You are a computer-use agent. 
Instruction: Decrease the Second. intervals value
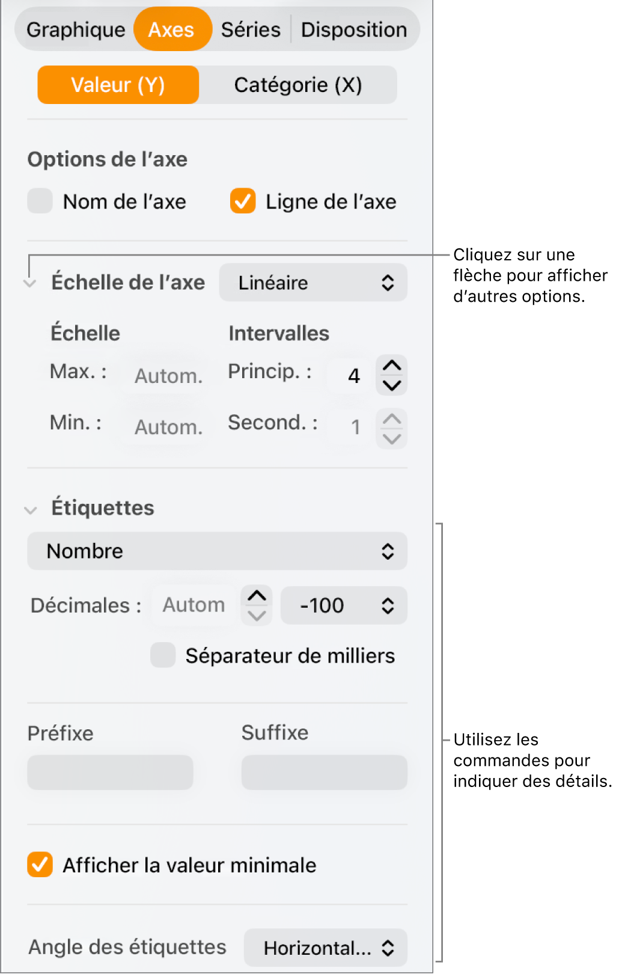(391, 438)
